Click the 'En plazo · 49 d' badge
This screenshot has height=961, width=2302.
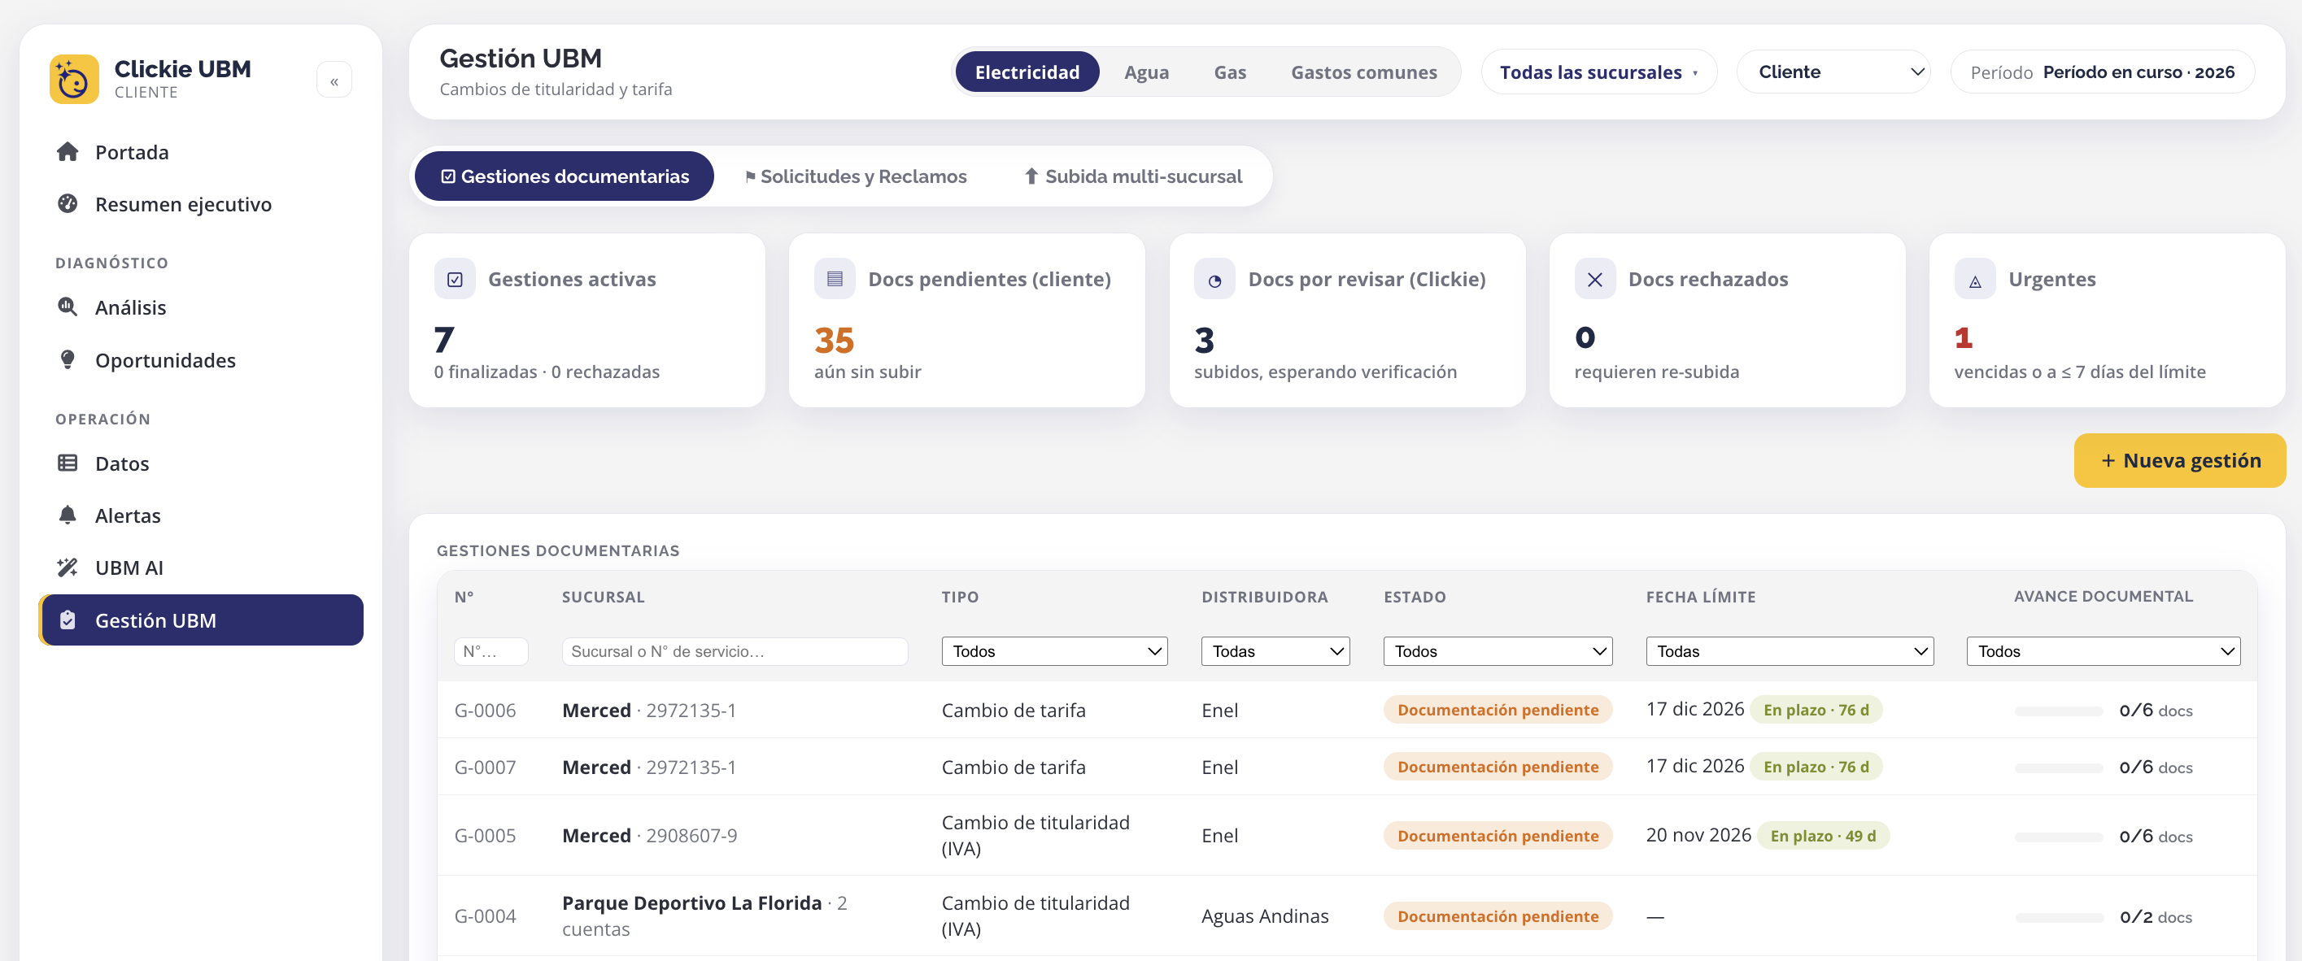(1823, 836)
